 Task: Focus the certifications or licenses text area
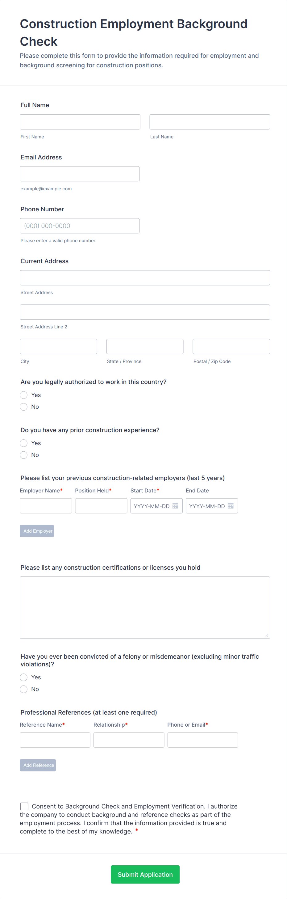click(145, 607)
